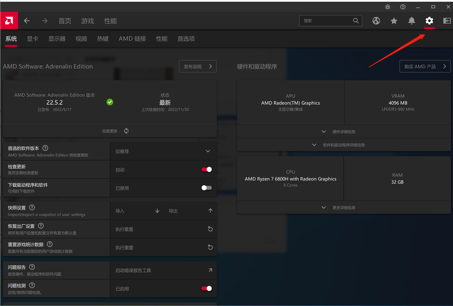The image size is (453, 306).
Task: Click 检查更新 text button
Action: 110,131
